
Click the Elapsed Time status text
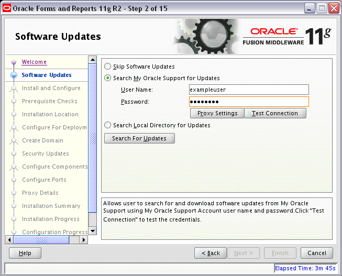tap(305, 268)
